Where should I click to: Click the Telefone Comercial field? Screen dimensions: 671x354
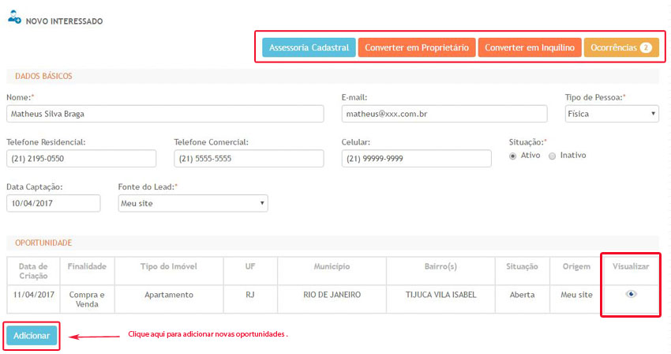point(249,159)
